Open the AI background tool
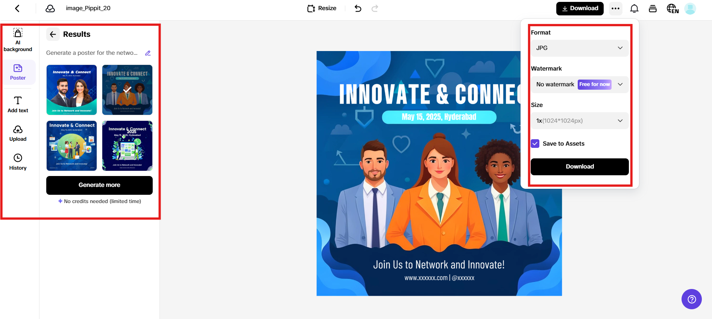The height and width of the screenshot is (319, 712). point(18,40)
